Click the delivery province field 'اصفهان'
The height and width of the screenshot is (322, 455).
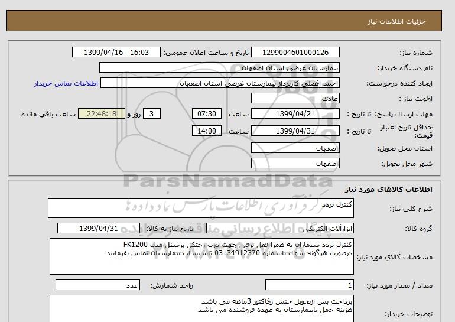(295, 148)
